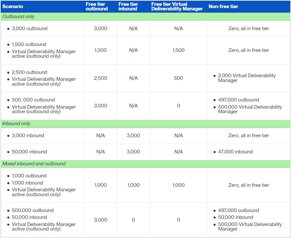Viewport: 291px width, 238px height.
Task: Click 'Zero, all in free tier' in 3,000 inbound row
Action: 249,136
